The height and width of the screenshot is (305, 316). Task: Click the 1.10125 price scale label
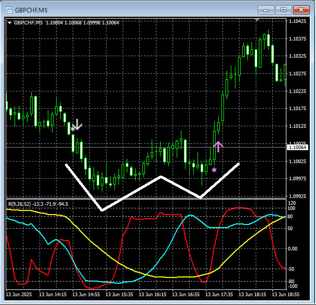point(297,126)
